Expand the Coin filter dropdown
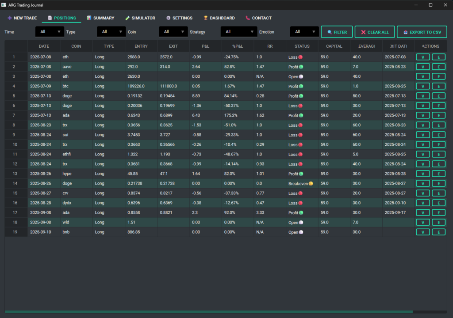The image size is (453, 318). (173, 32)
